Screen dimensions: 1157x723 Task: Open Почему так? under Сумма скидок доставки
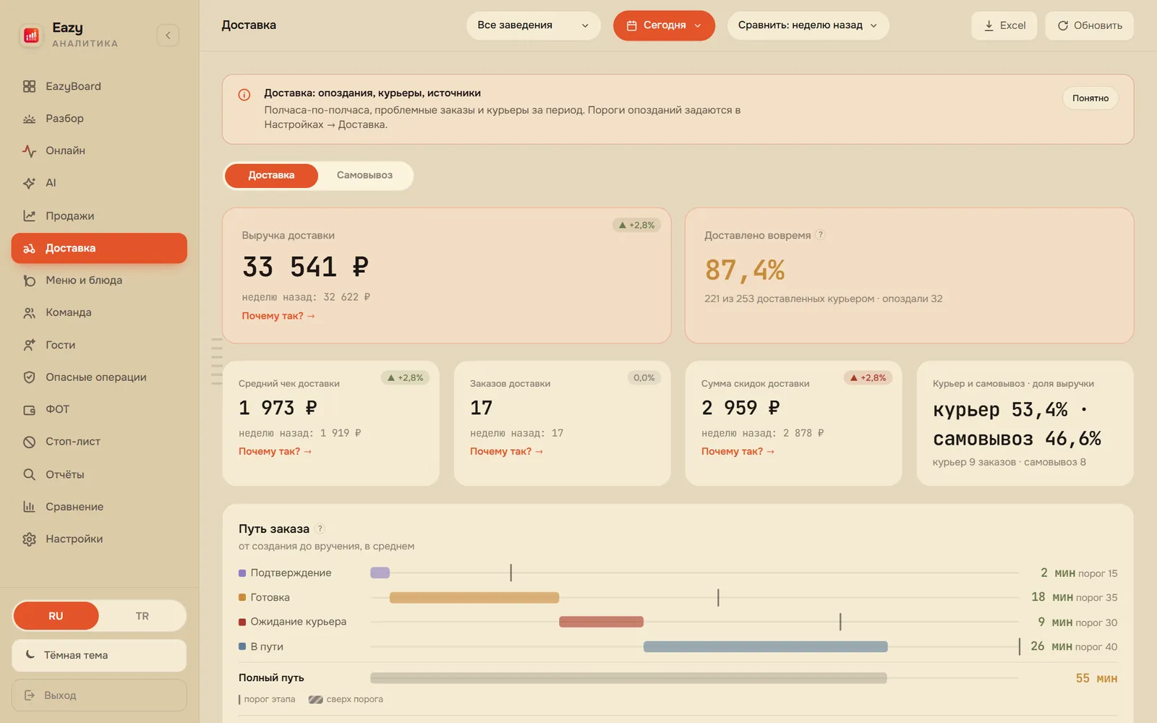(738, 451)
